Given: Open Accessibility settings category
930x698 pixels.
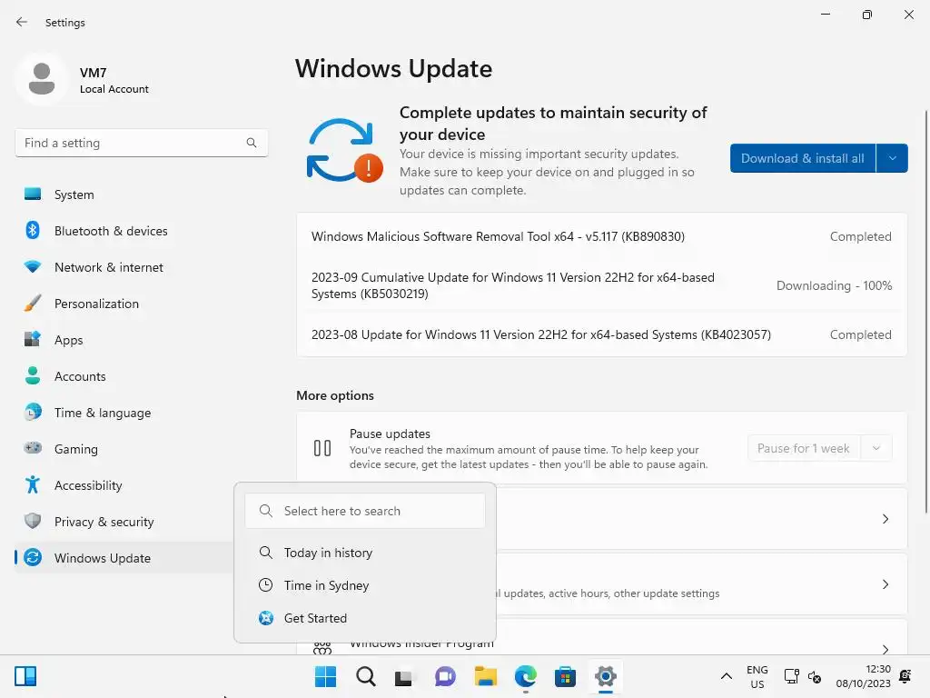Looking at the screenshot, I should pos(124,485).
